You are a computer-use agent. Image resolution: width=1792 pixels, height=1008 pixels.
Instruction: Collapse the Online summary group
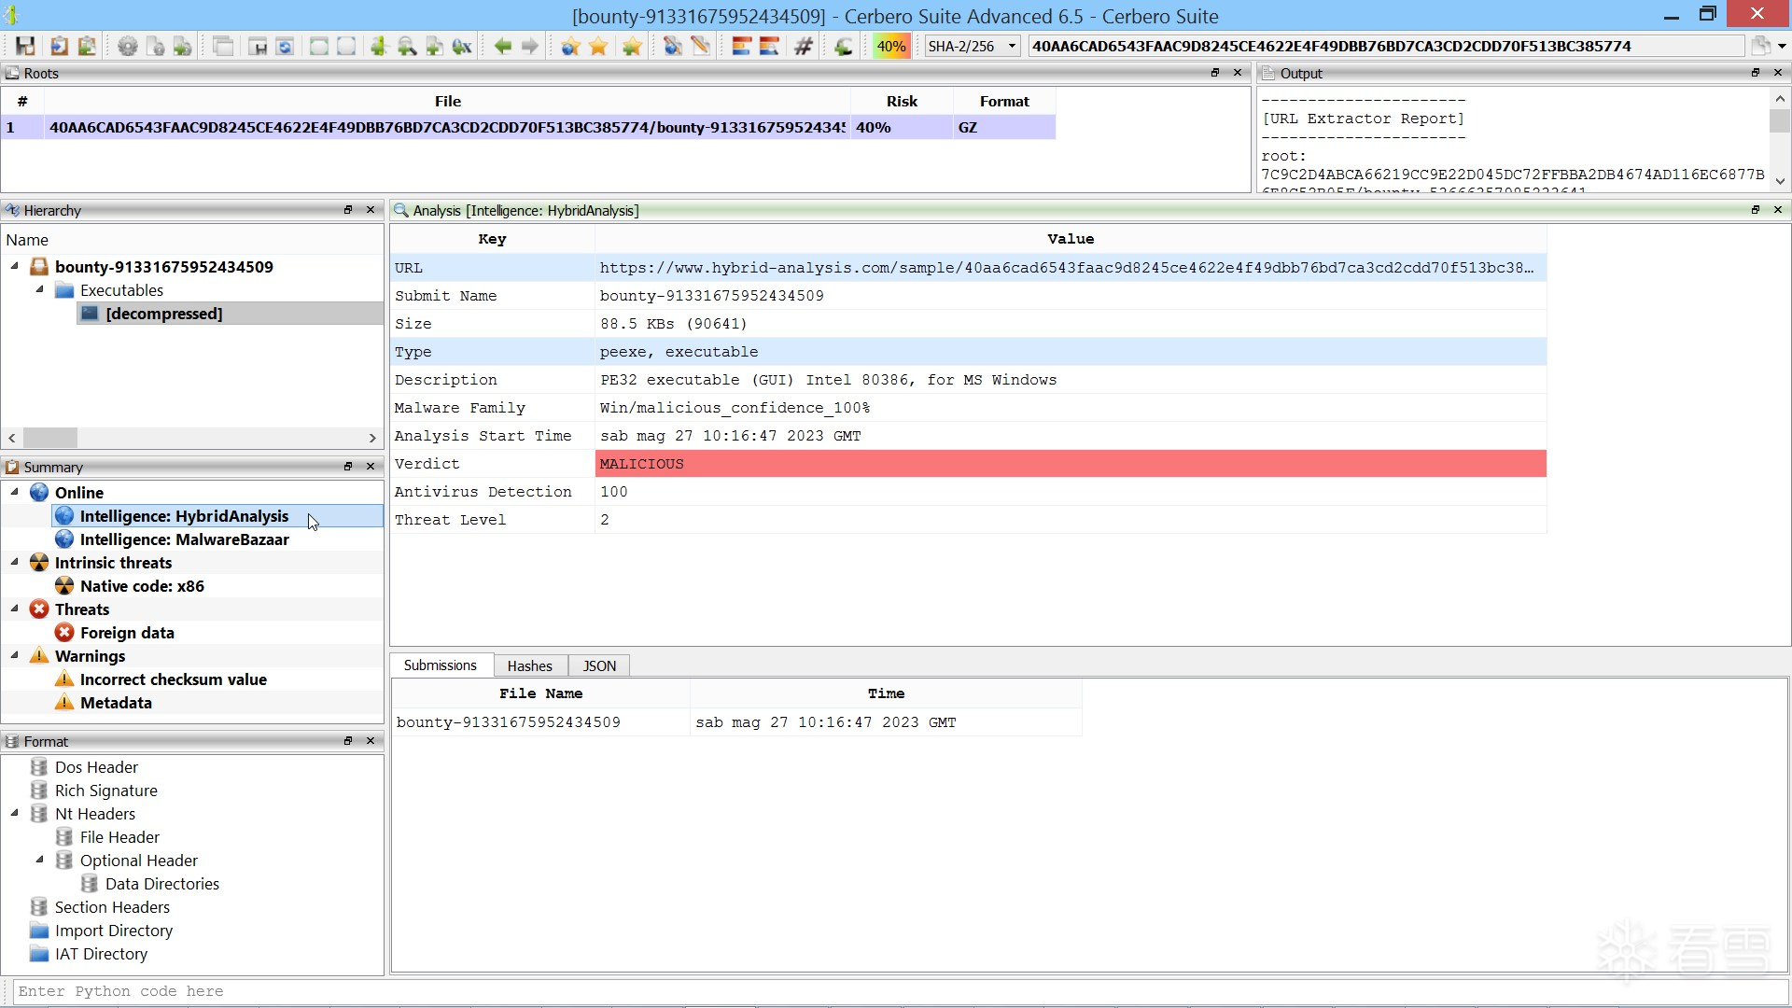pos(15,492)
